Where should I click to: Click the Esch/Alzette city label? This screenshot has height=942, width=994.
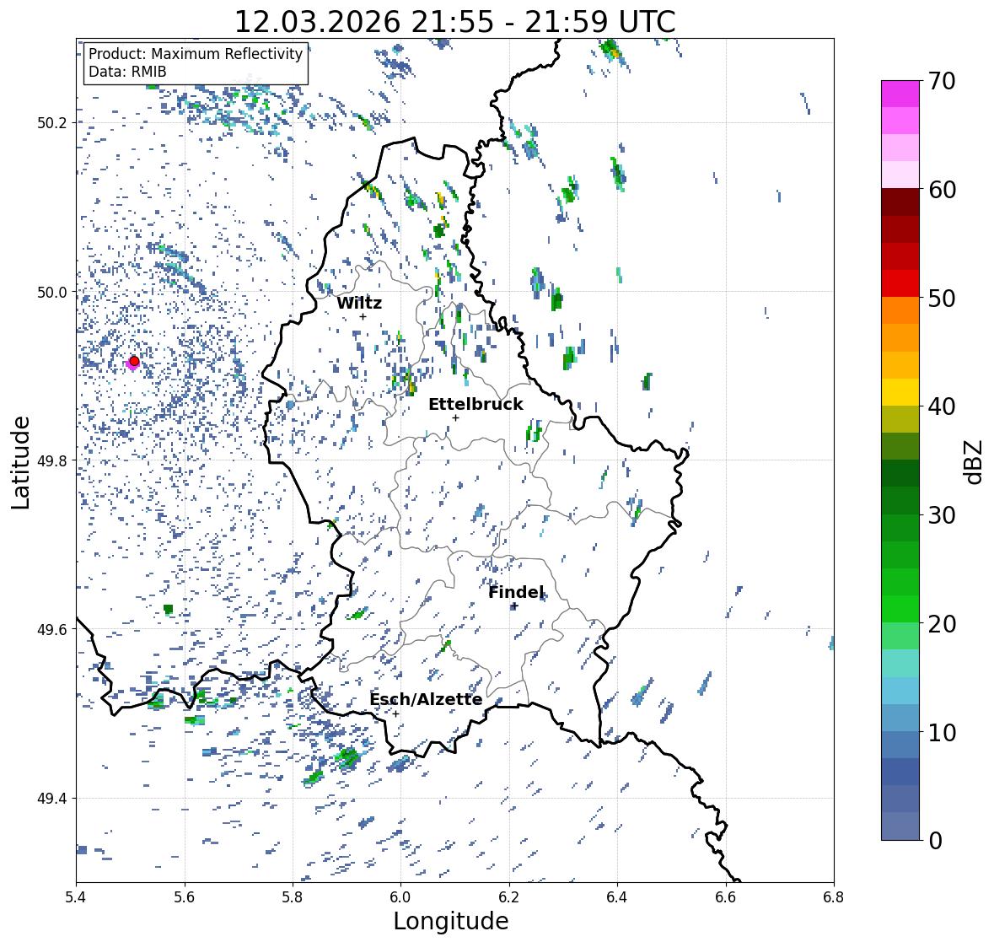click(x=426, y=699)
